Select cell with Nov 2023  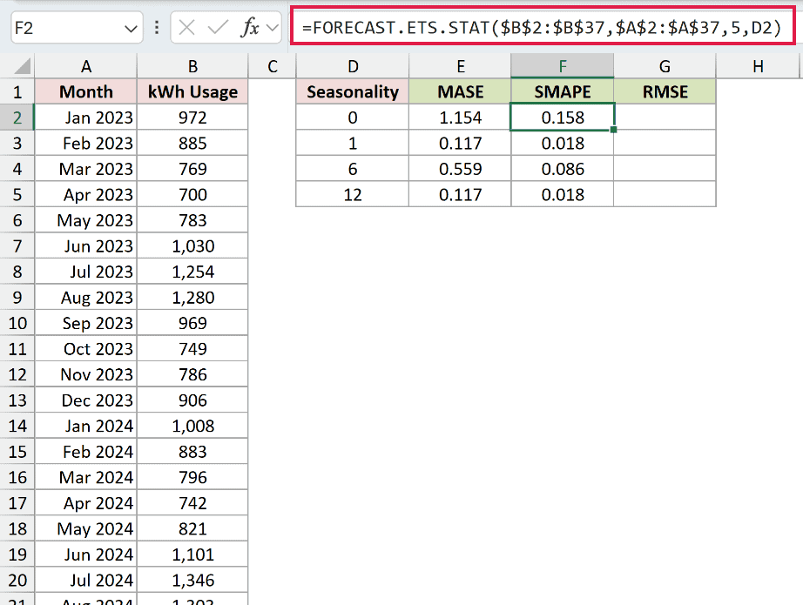[86, 374]
